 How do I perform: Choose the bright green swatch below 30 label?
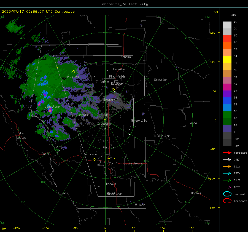coord(227,115)
